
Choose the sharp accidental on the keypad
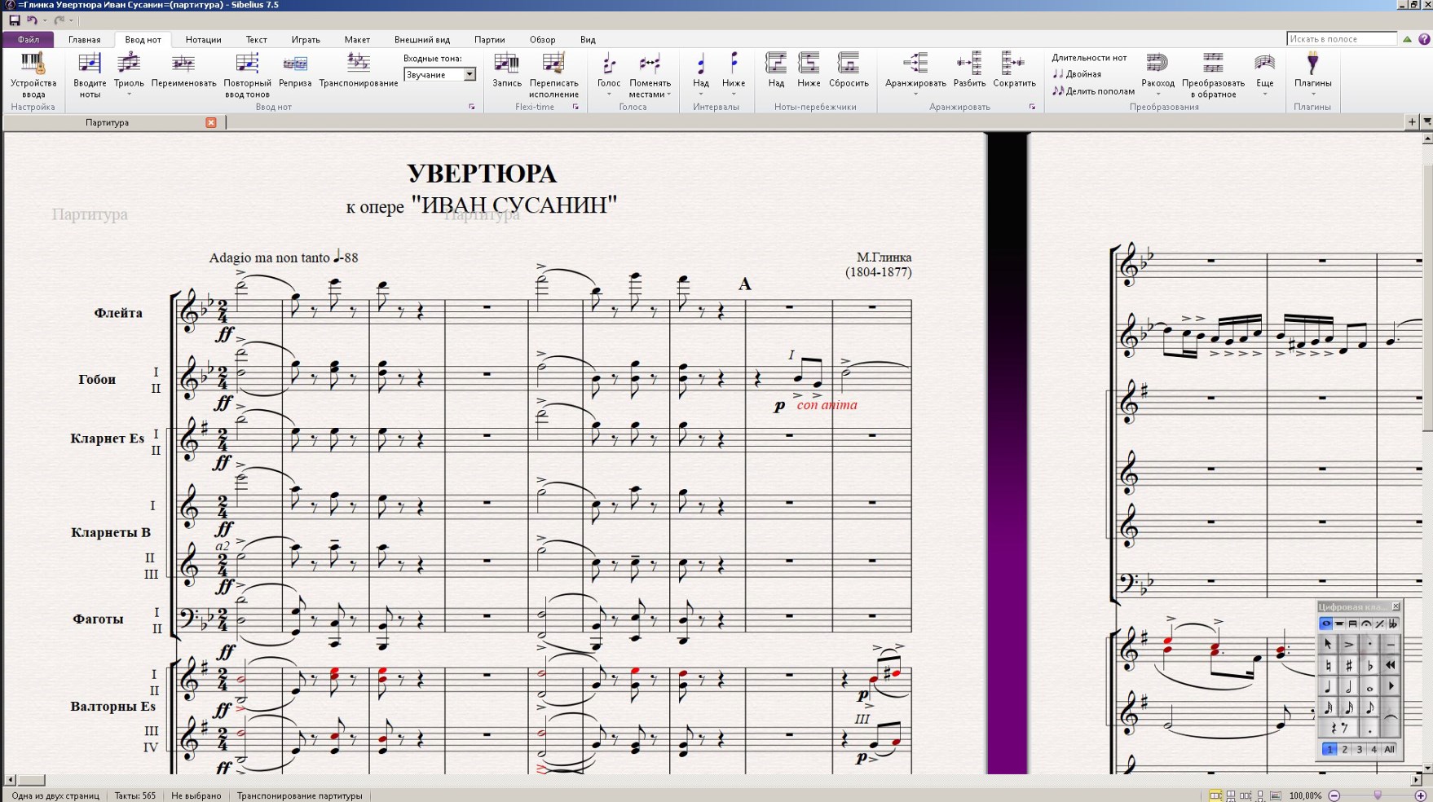click(x=1349, y=666)
